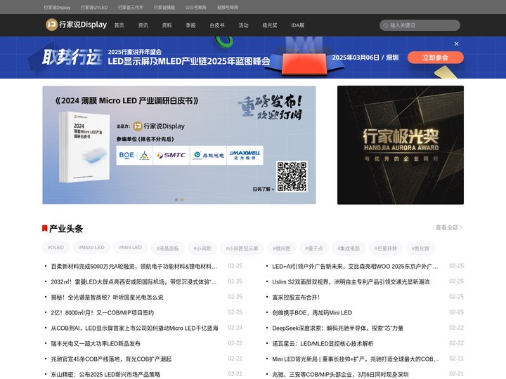This screenshot has height=379, width=506.
Task: Open article 揭秘！全光谱是智商税？
Action: (x=107, y=297)
